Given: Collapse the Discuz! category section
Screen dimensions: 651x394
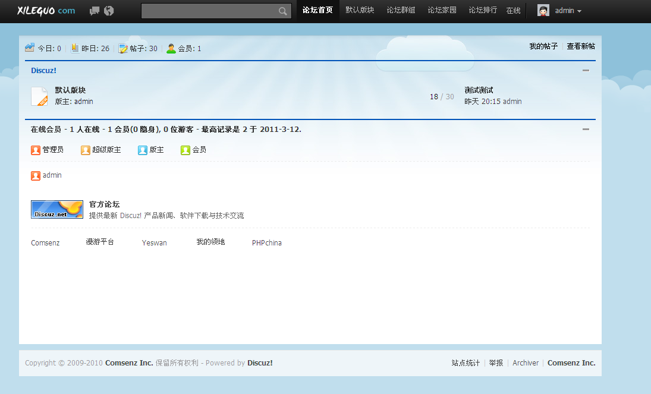Looking at the screenshot, I should 586,71.
